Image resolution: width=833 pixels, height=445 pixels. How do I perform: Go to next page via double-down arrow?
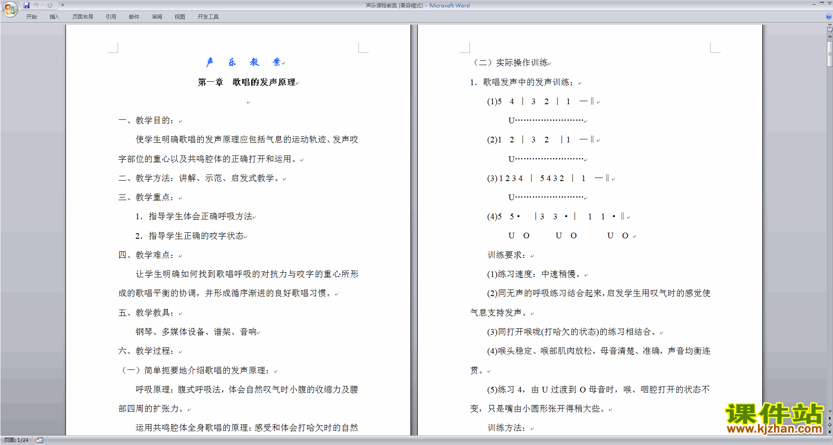click(830, 432)
